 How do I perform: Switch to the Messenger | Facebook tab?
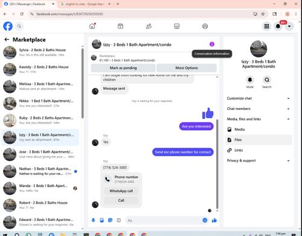click(x=29, y=4)
